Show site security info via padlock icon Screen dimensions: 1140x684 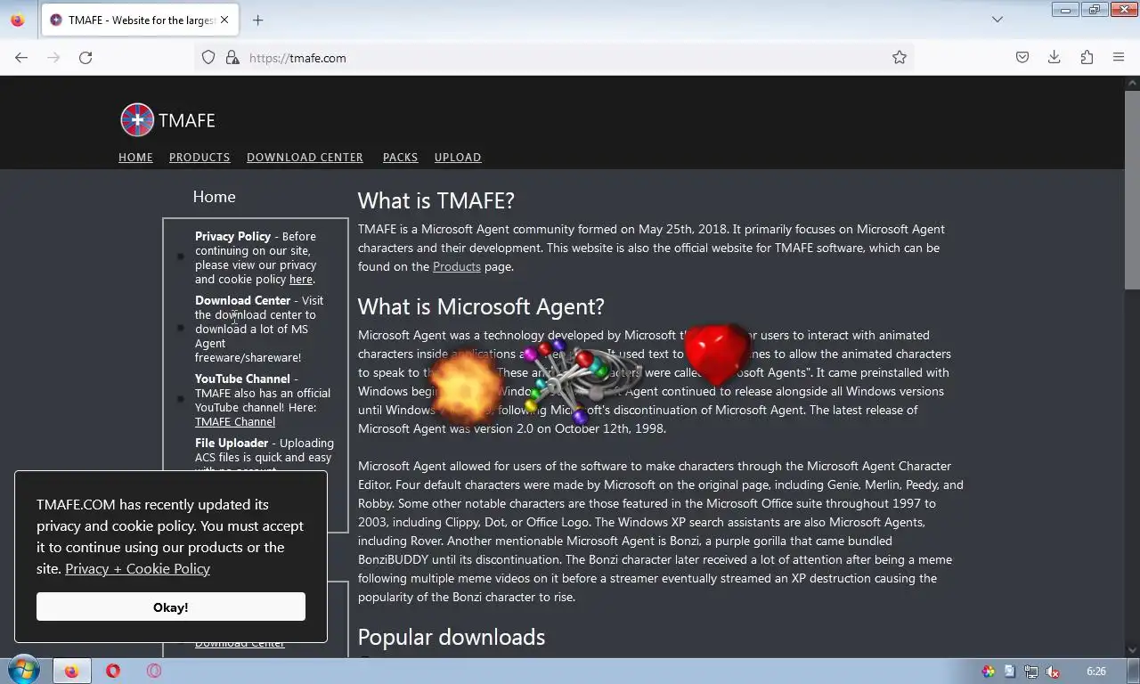232,58
